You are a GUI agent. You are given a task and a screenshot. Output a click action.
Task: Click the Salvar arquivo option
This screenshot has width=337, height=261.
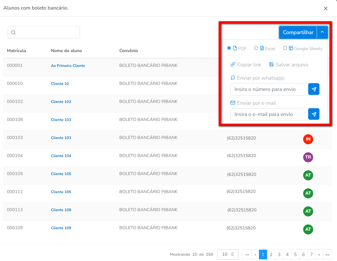point(289,65)
